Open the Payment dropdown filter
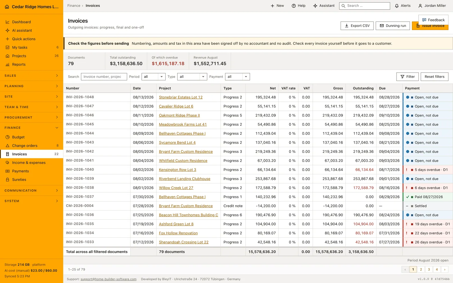The height and width of the screenshot is (283, 453). 238,77
